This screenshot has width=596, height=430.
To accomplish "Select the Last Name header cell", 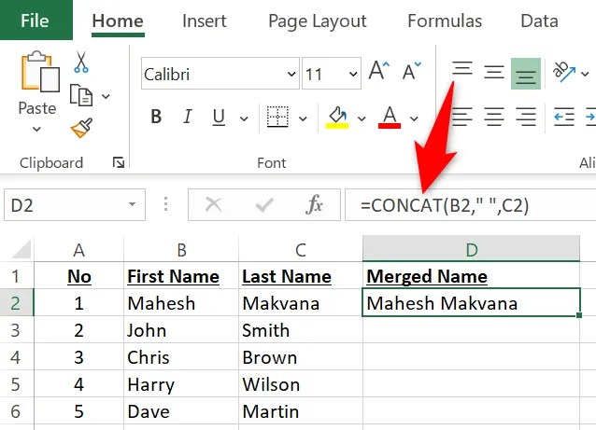I will 301,276.
